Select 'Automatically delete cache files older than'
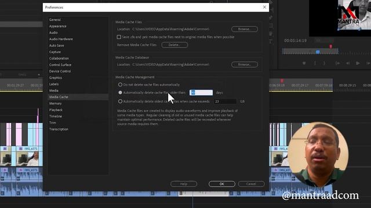Viewport: 371px width, 208px height. click(120, 92)
